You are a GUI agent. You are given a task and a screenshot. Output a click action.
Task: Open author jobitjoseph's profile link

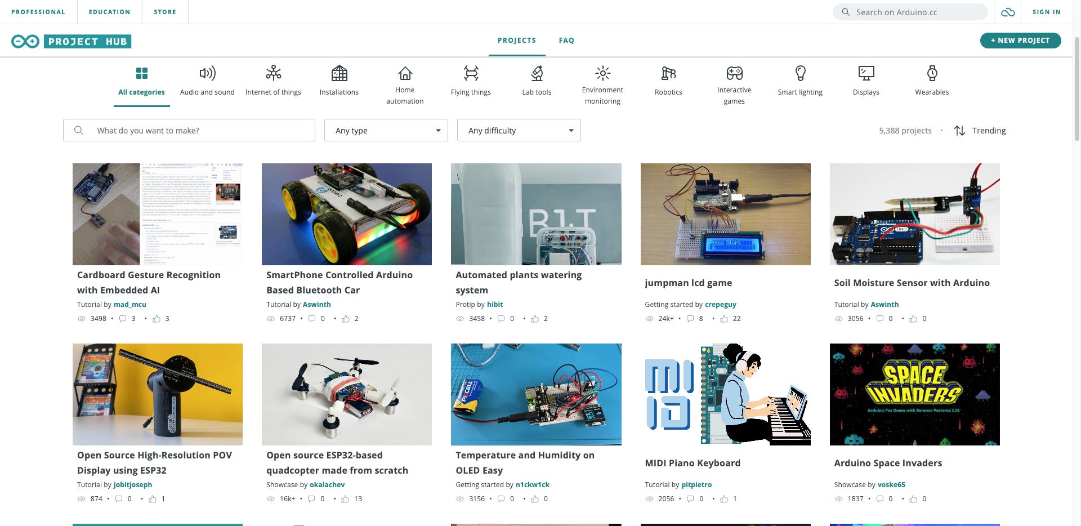click(x=133, y=485)
